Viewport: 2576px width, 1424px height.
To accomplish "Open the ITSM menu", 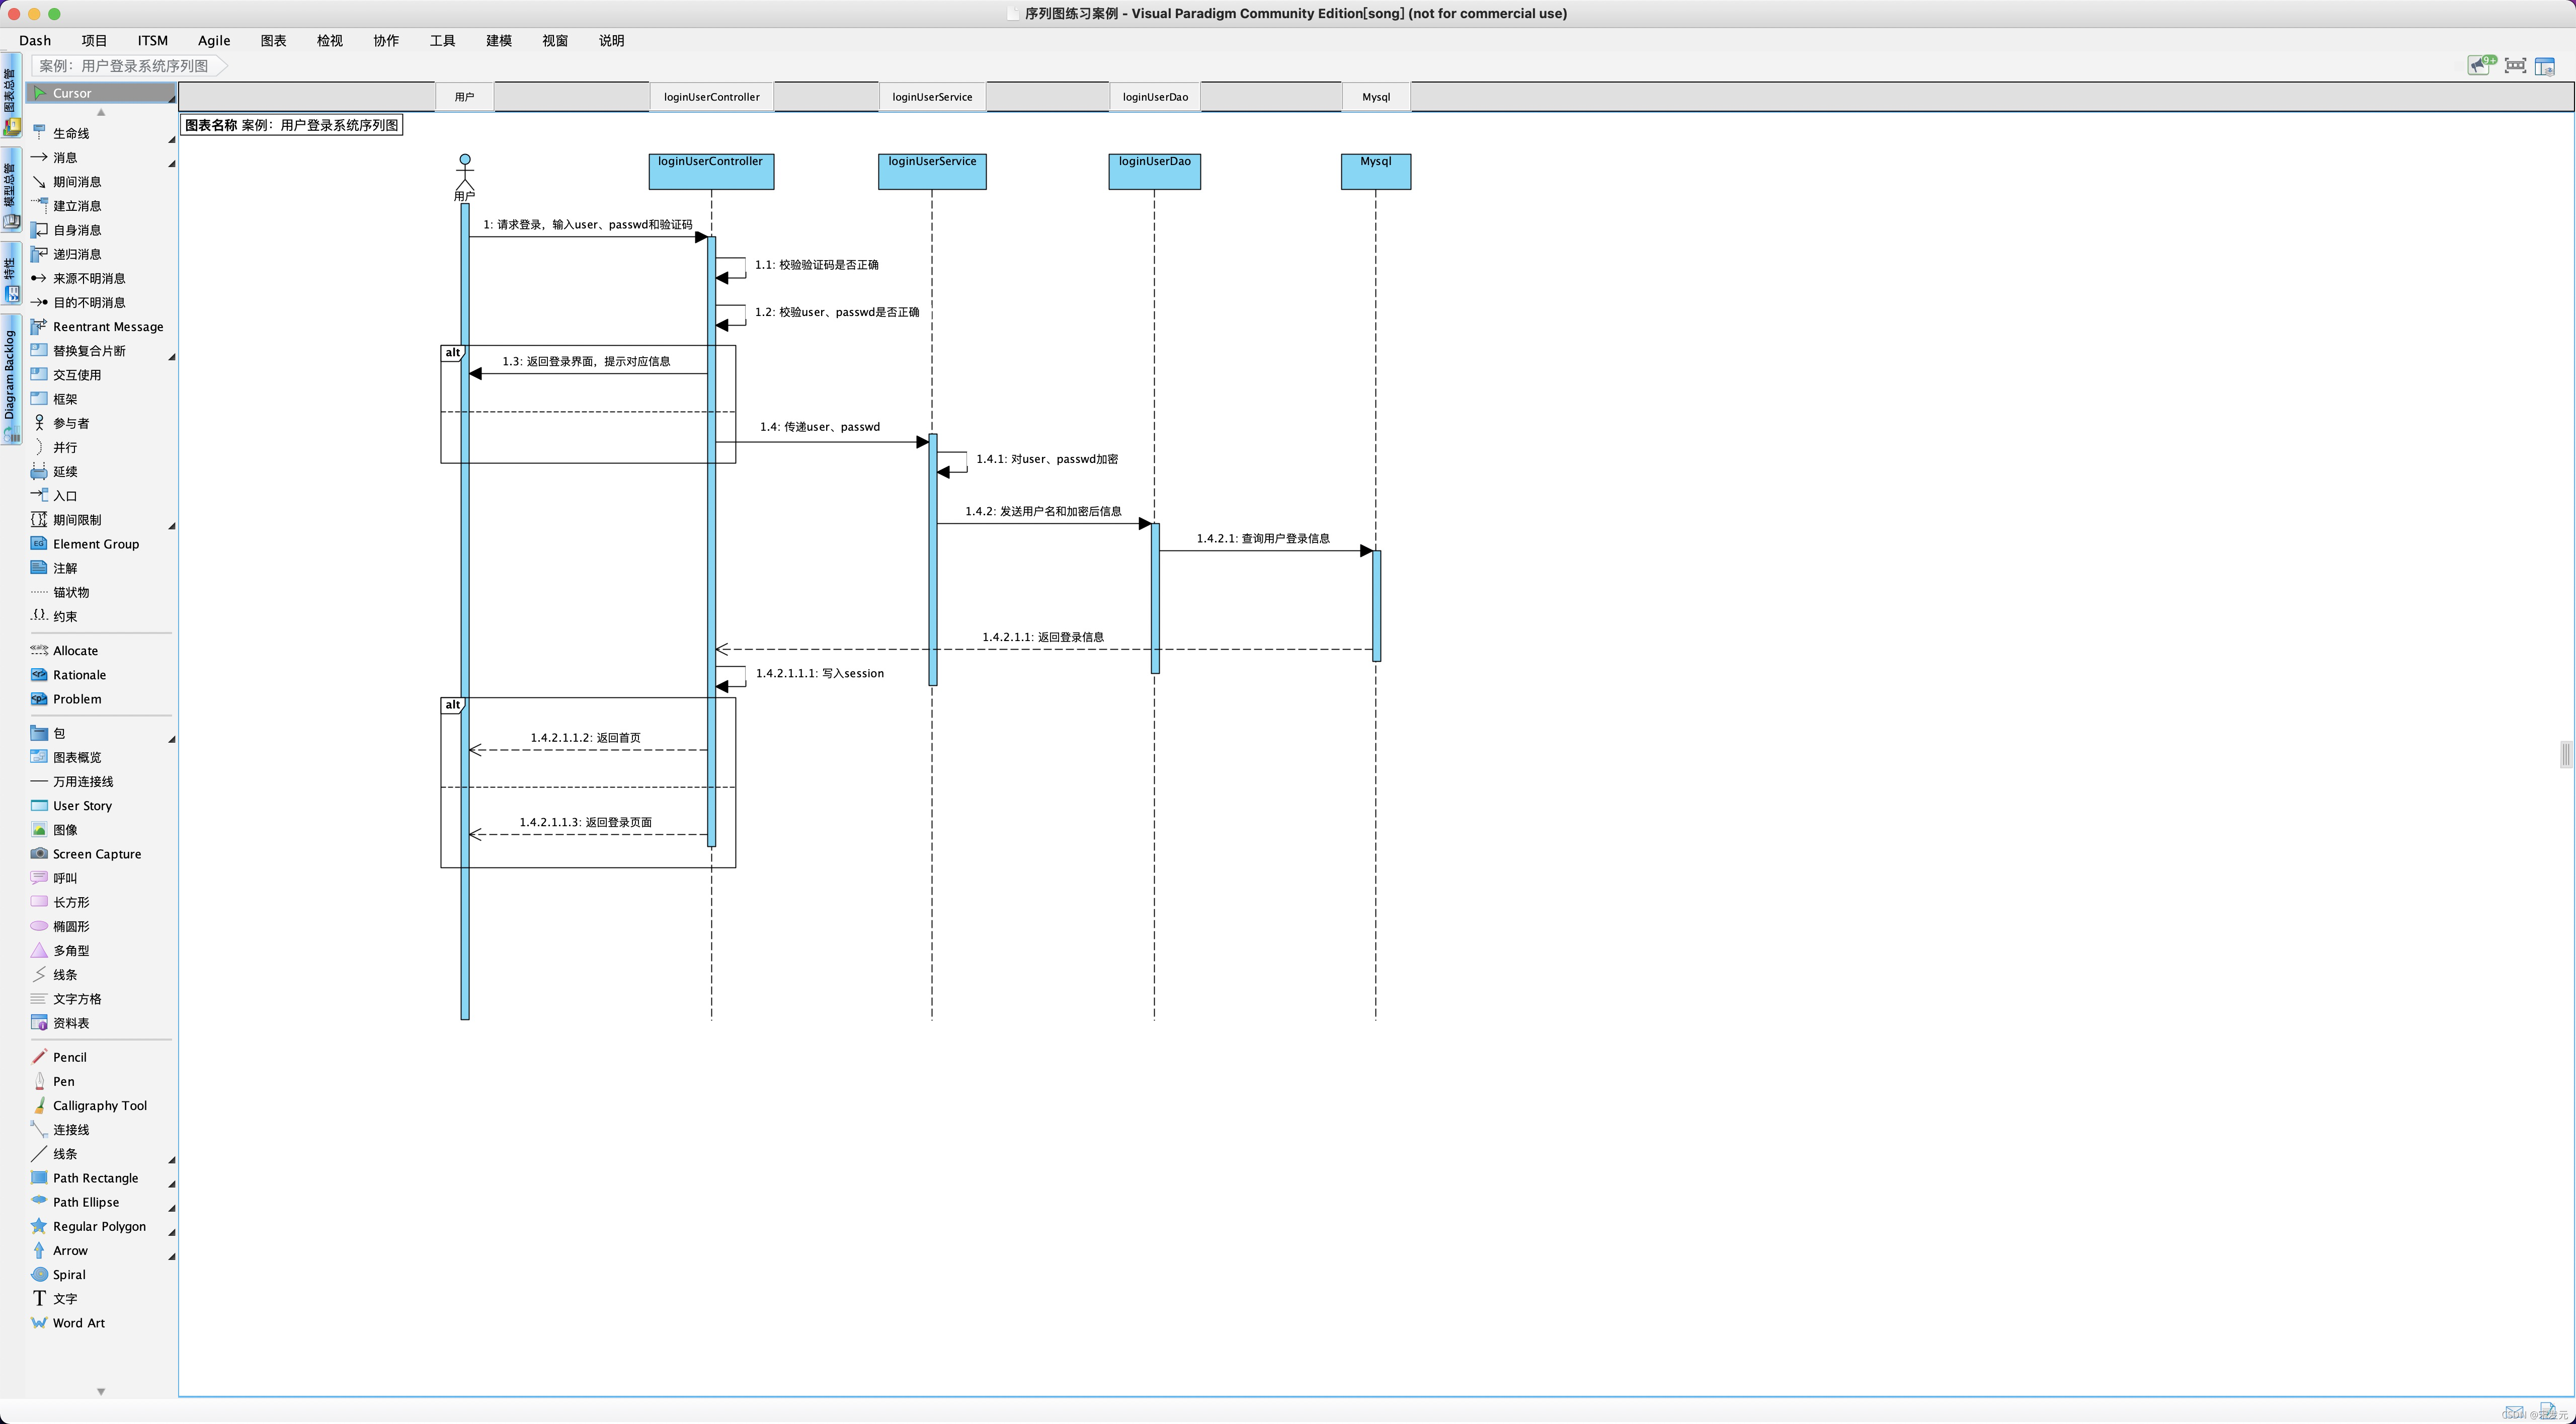I will pos(153,41).
